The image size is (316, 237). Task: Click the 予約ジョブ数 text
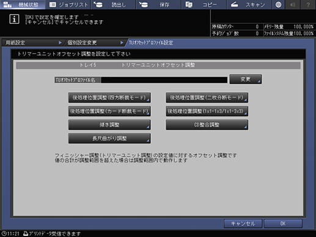point(225,34)
